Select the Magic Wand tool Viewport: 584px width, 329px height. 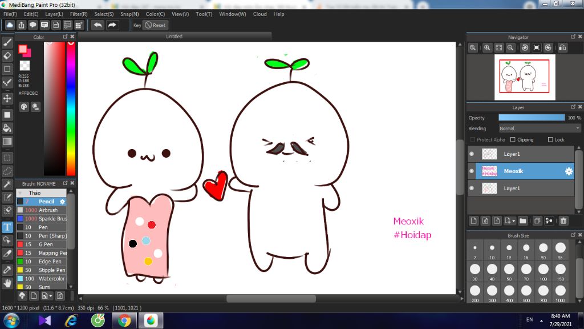[x=7, y=184]
